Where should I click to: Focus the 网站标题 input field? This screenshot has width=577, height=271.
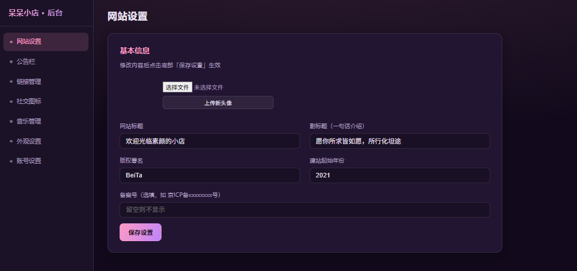pos(210,141)
